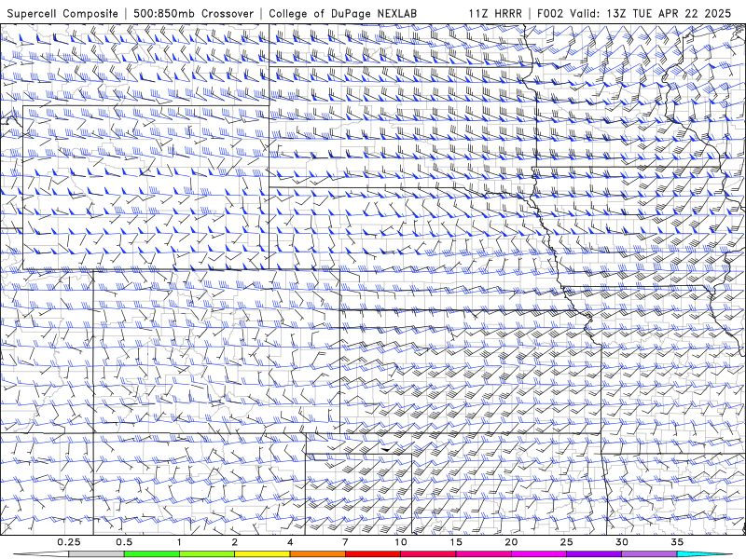Pick the orange segment of the color bar
746x559 pixels.
tap(317, 554)
